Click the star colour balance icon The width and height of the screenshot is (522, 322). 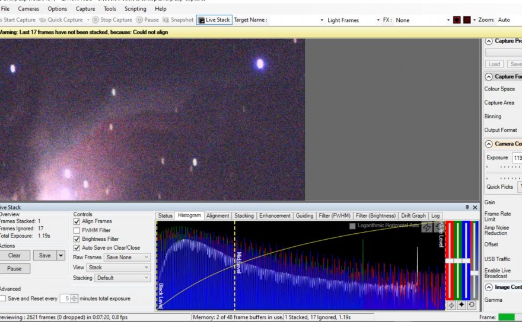coord(461,305)
